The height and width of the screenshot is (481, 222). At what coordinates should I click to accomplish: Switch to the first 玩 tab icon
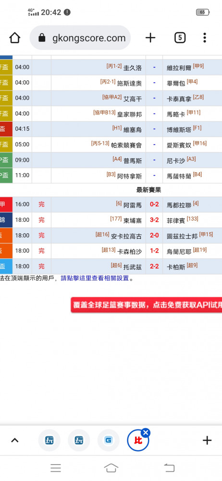pos(49,441)
